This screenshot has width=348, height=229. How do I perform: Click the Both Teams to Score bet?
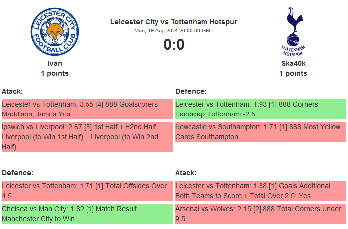(260, 191)
